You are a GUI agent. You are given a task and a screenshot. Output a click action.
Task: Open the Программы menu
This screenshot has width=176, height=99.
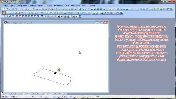(22, 6)
